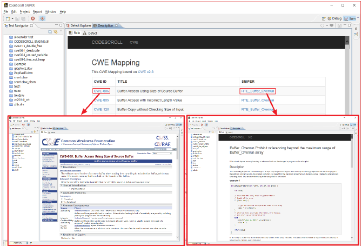Close the Description tab
The image size is (362, 246).
(116, 25)
